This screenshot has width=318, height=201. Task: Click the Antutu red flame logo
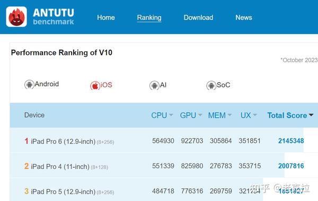[x=16, y=17]
